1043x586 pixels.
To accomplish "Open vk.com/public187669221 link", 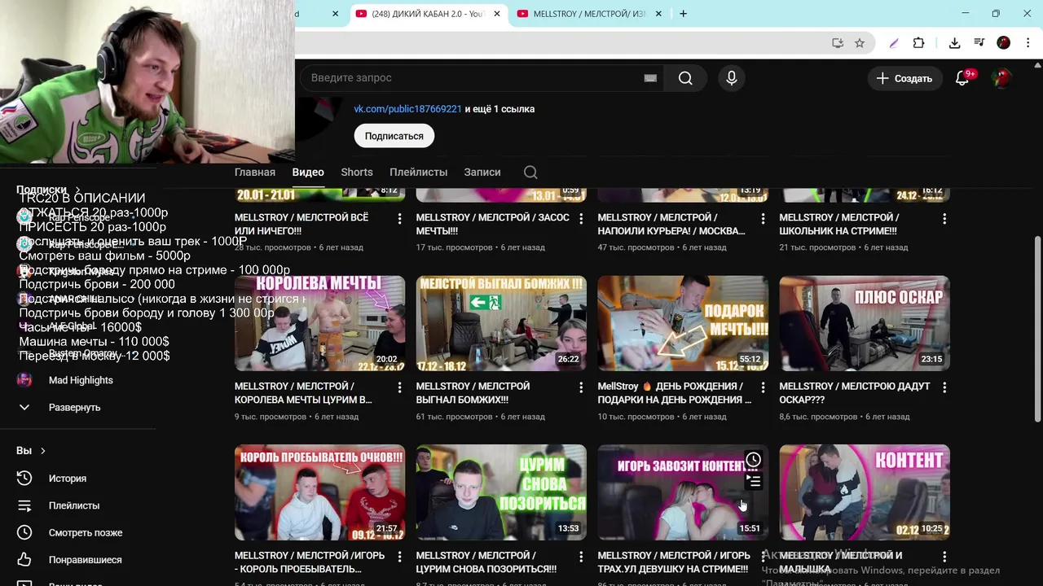I will click(407, 109).
